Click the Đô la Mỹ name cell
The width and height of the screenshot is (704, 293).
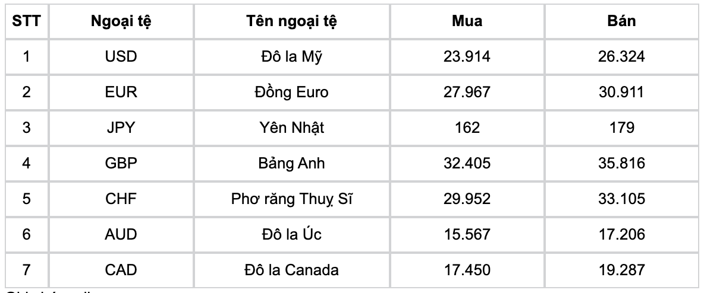point(291,56)
